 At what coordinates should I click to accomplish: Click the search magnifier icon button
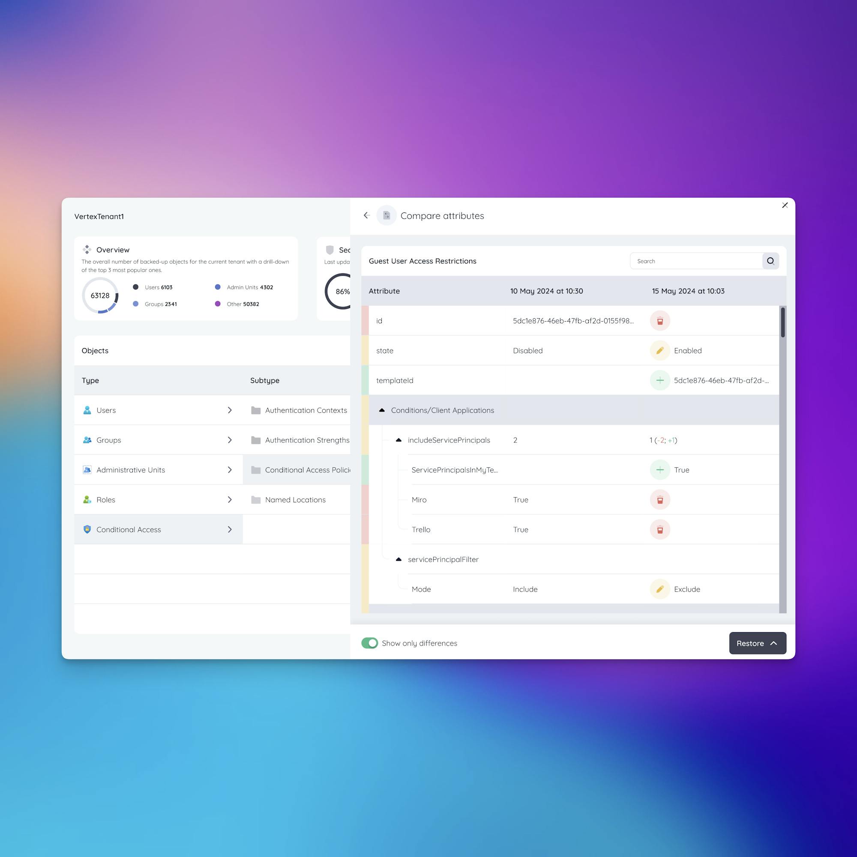point(770,261)
